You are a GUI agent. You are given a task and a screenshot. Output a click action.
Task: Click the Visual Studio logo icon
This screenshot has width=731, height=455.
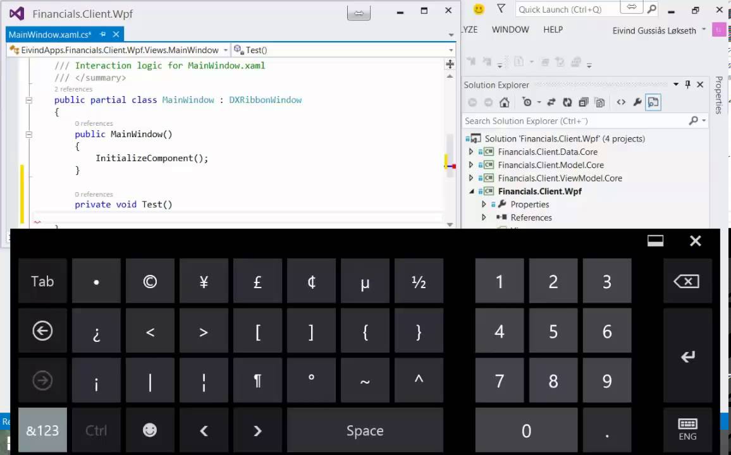[x=17, y=13]
